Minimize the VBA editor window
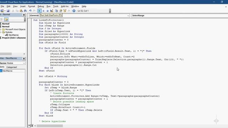228x128 pixels. [x=214, y=2]
